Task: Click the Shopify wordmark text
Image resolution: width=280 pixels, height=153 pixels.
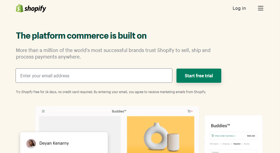Action: coord(35,9)
